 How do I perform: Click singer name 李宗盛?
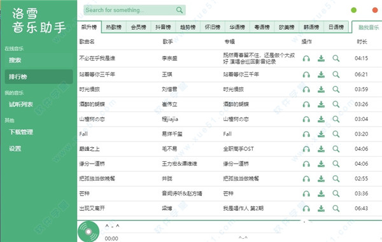click(x=169, y=59)
